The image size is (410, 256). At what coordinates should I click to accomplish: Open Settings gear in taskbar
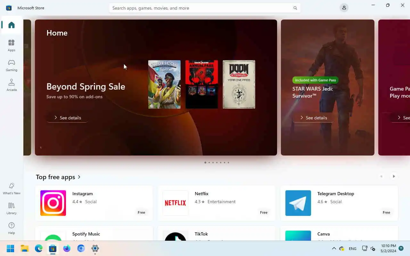click(x=95, y=248)
